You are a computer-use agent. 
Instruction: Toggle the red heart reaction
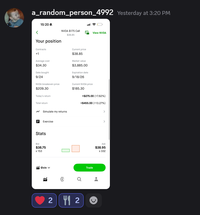point(44,200)
